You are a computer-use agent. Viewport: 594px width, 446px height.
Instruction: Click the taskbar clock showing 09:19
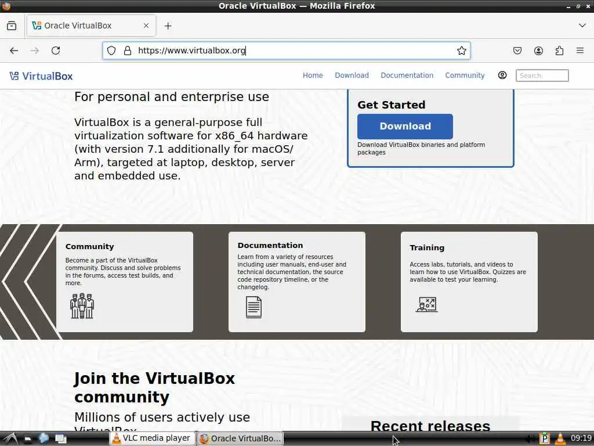click(x=581, y=438)
